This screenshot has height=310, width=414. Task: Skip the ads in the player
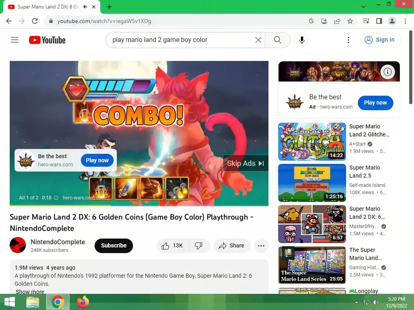[x=245, y=163]
